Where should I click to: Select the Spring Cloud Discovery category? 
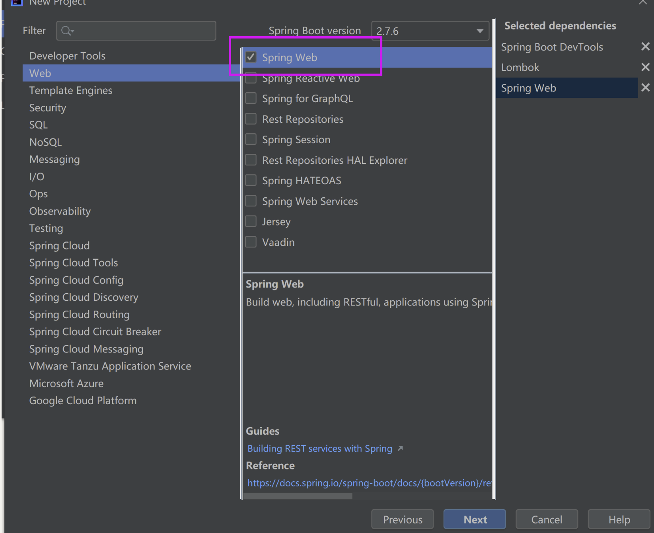point(84,297)
